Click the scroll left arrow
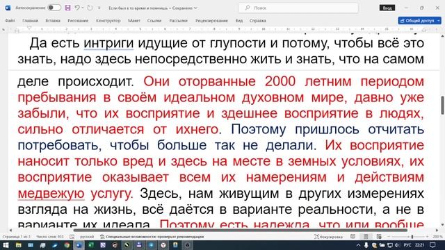Viewport: 445px width, 250px height. (11, 230)
